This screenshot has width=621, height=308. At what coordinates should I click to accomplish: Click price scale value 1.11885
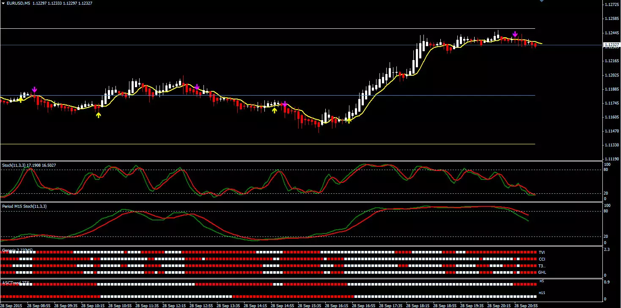pyautogui.click(x=613, y=89)
